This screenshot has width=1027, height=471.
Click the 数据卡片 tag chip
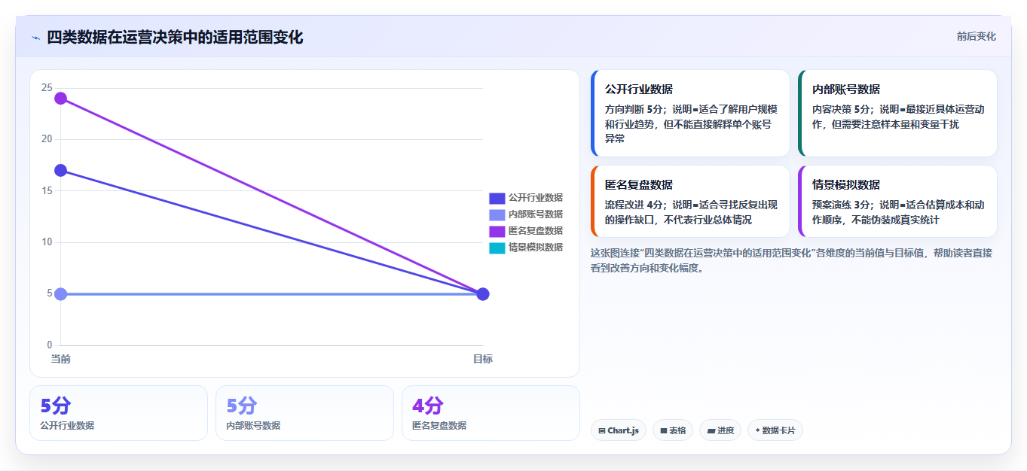click(775, 430)
